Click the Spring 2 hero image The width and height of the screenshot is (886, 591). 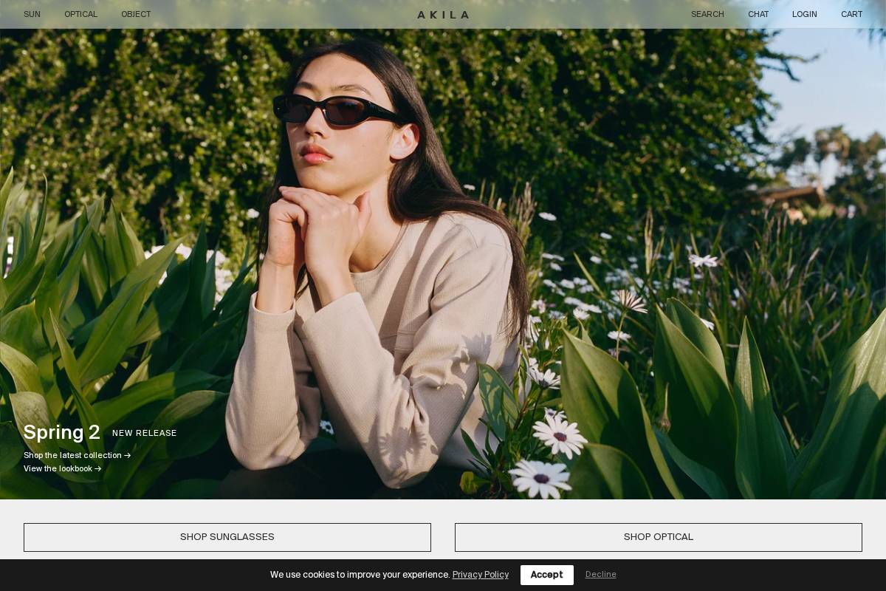[x=443, y=259]
